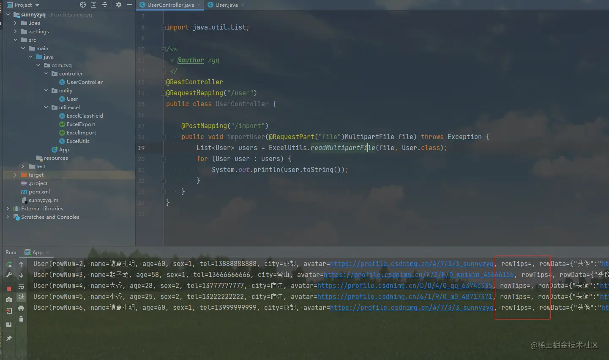
Task: Click readMultipartFile method call in editor
Action: [x=343, y=148]
